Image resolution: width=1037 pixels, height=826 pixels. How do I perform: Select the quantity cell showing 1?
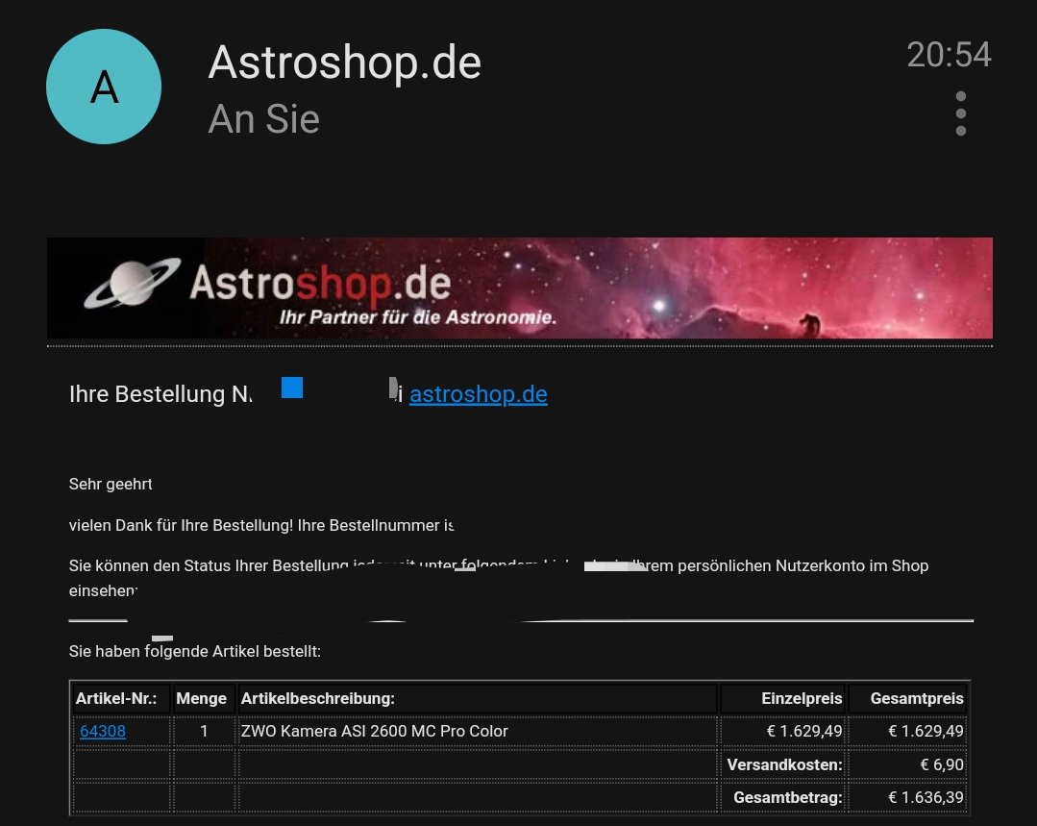204,731
